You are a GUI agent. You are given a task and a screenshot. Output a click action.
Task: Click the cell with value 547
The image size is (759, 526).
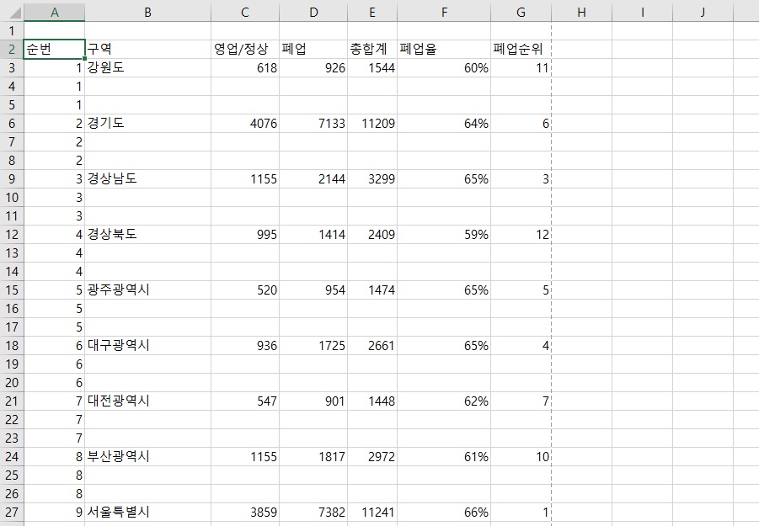coord(245,401)
